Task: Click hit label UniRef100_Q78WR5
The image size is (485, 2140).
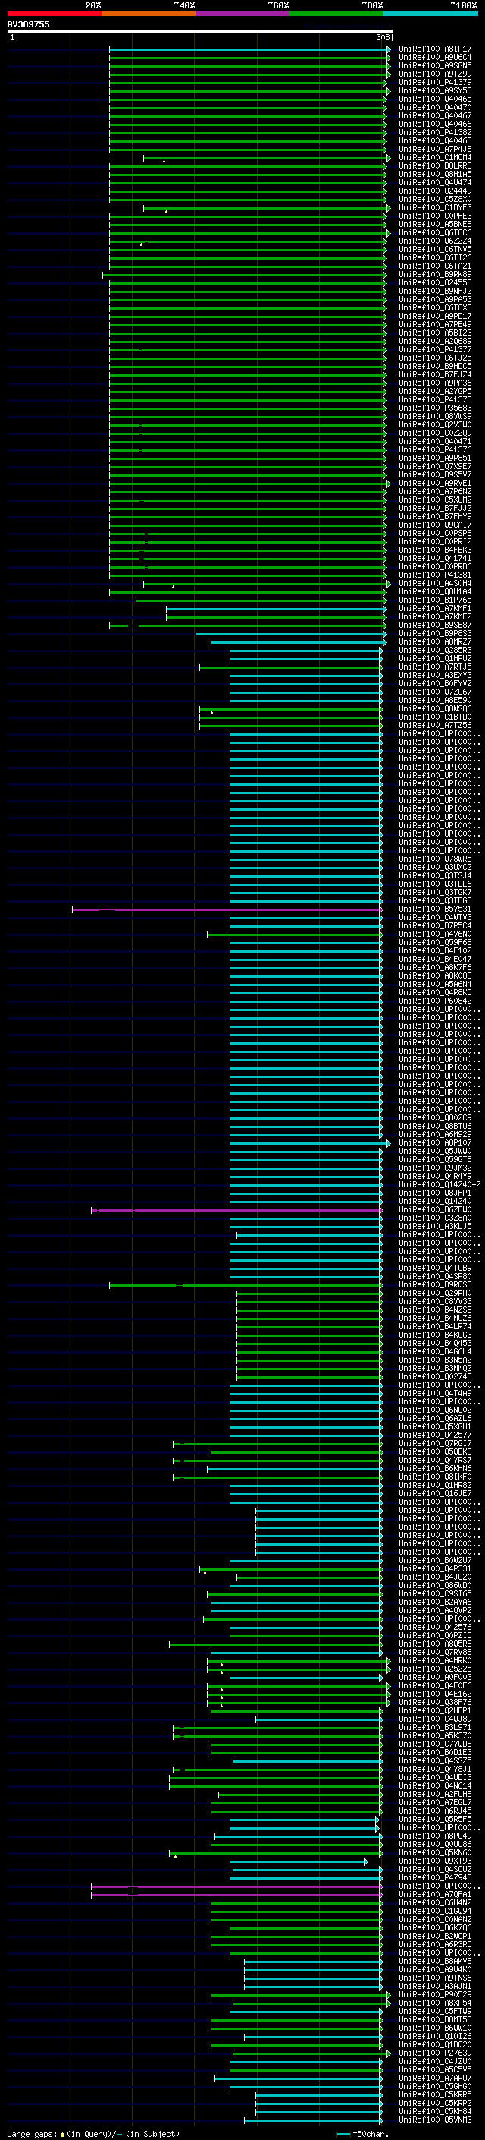Action: [435, 859]
